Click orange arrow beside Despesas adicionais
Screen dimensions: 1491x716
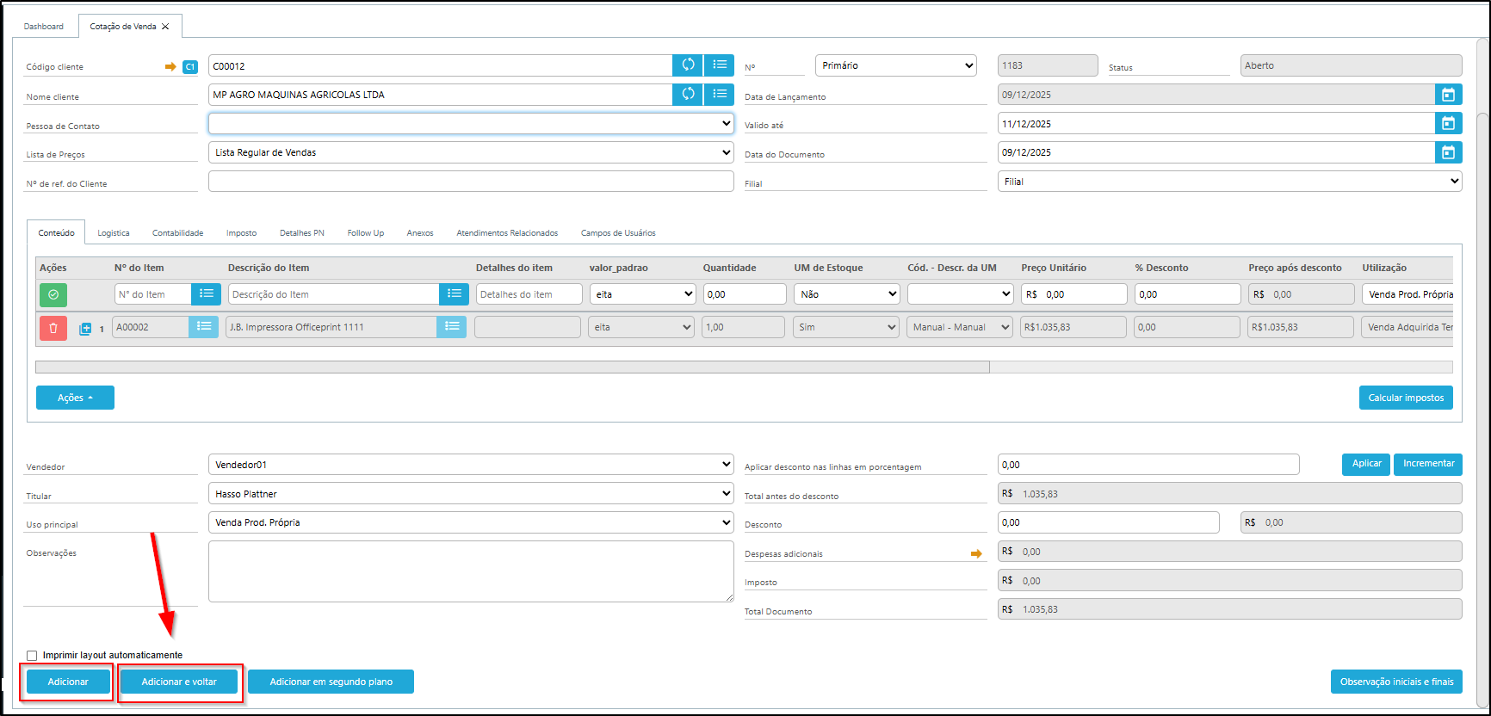click(x=976, y=553)
